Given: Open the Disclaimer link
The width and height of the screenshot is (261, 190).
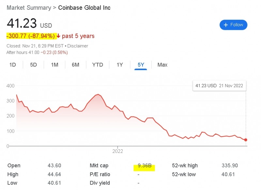Looking at the screenshot, I should [x=78, y=46].
